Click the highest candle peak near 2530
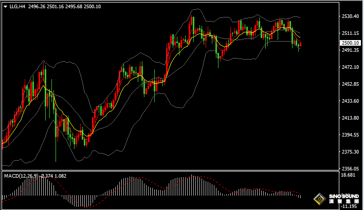Screen dimensions: 364x210 click(192, 21)
